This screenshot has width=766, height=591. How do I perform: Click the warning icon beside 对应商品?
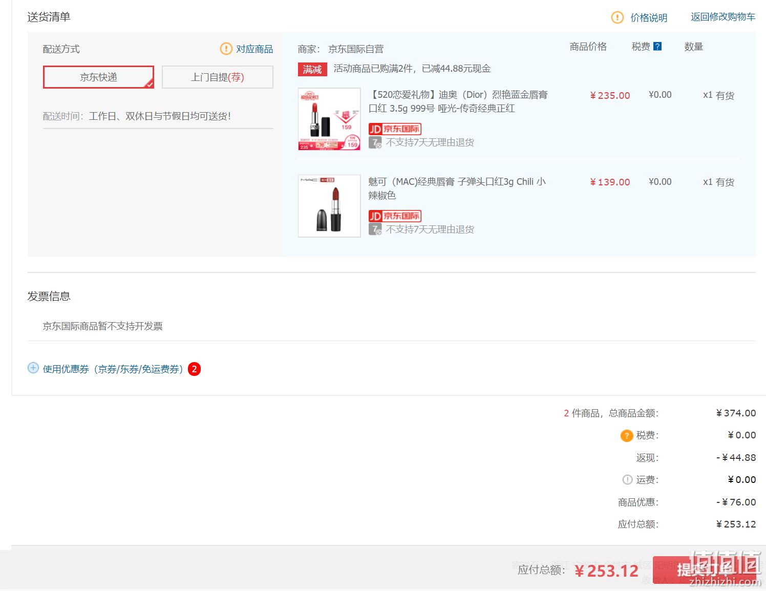(226, 49)
